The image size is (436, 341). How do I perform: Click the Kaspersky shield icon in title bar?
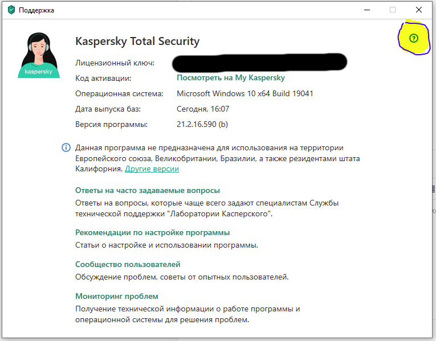10,10
